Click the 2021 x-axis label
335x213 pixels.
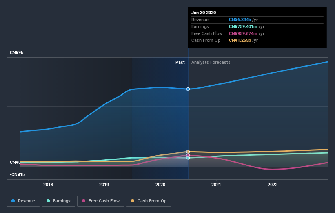(x=216, y=185)
